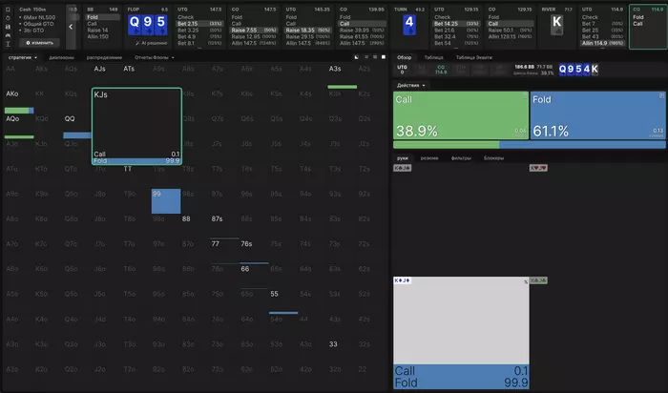The width and height of the screenshot is (668, 393).
Task: Open the Отчеты:Флопы dropdown
Action: point(155,57)
